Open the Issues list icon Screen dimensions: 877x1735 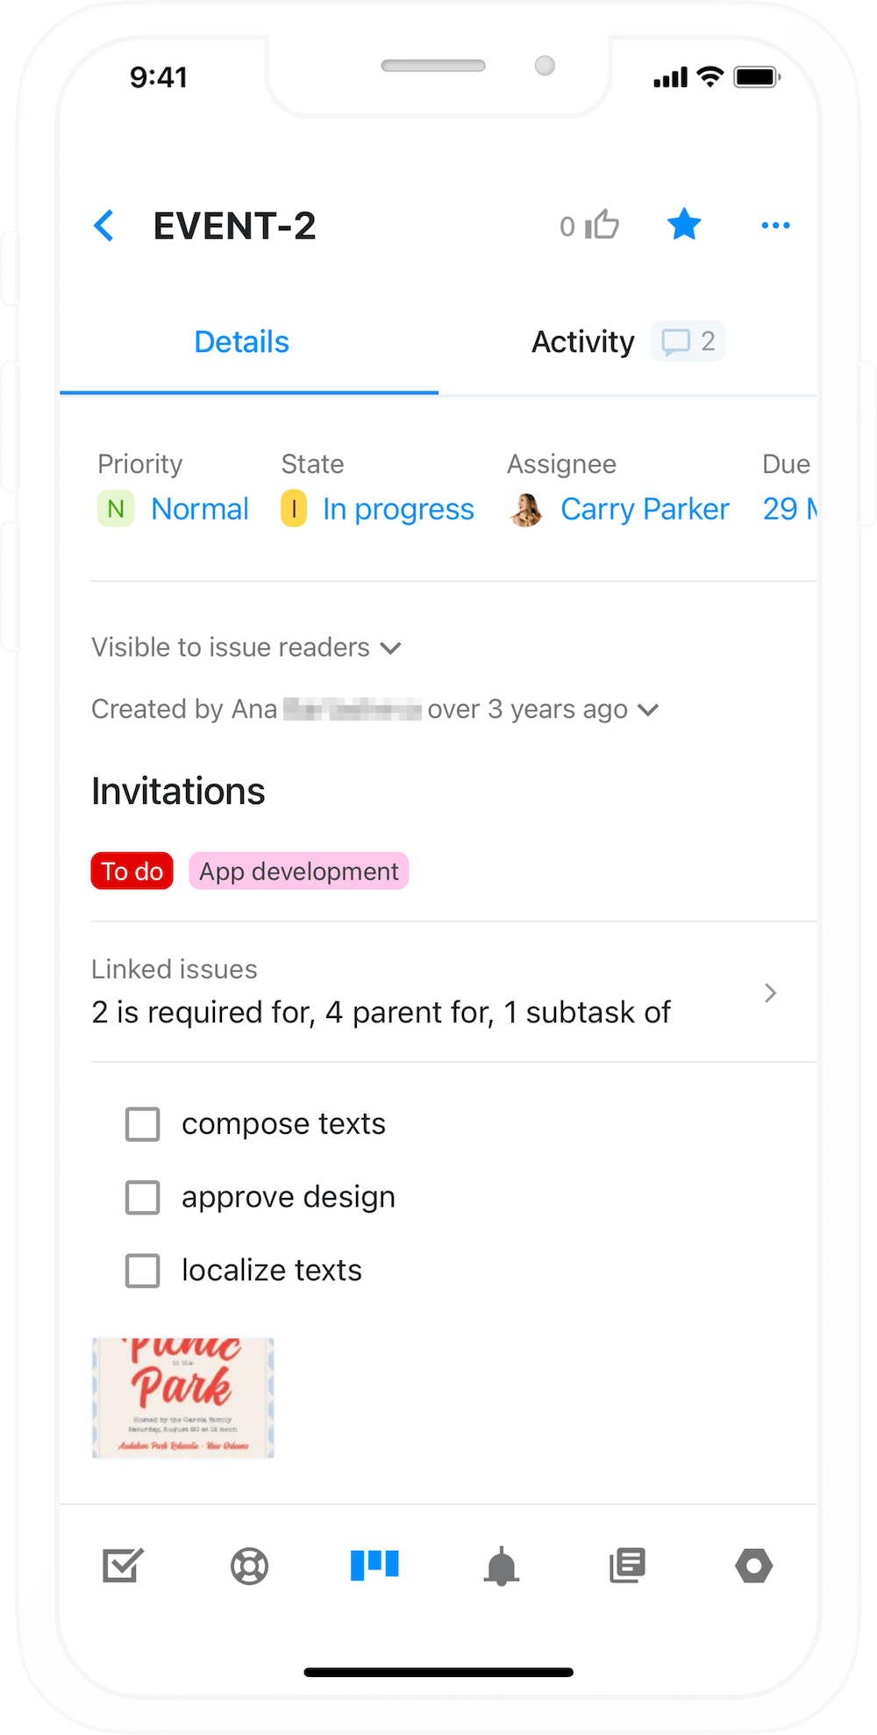click(123, 1566)
